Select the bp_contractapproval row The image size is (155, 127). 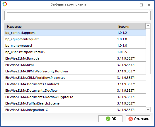pyautogui.click(x=75, y=33)
